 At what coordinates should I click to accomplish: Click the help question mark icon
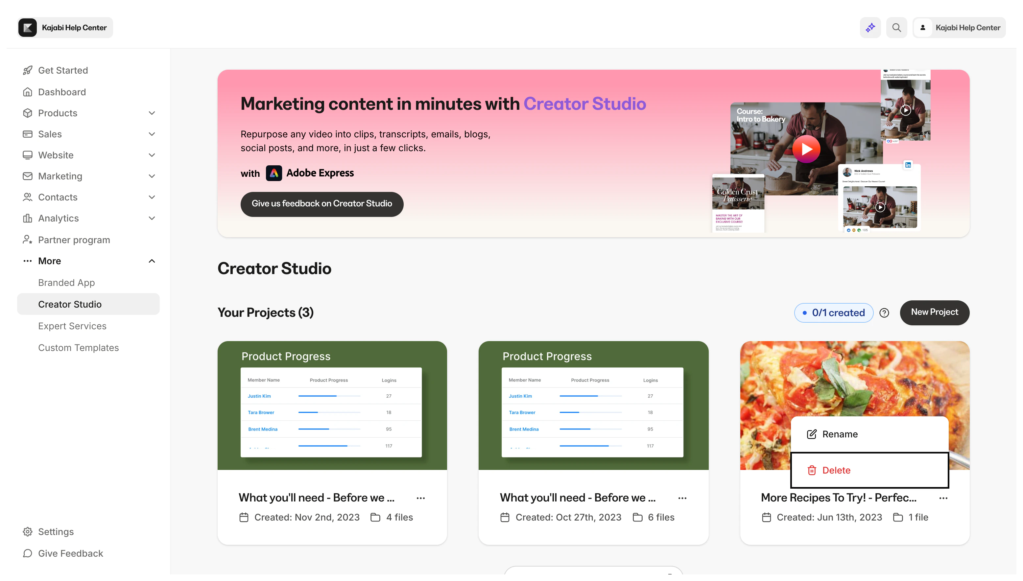pyautogui.click(x=884, y=313)
